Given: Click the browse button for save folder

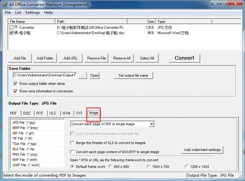Looking at the screenshot, I should point(83,75).
